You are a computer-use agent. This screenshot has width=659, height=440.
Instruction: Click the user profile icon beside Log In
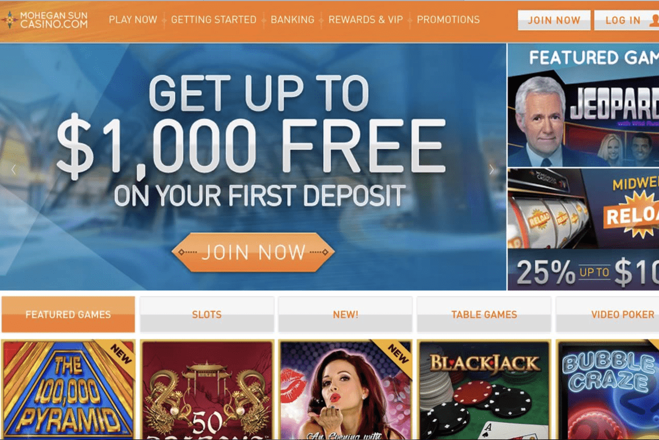tap(654, 20)
